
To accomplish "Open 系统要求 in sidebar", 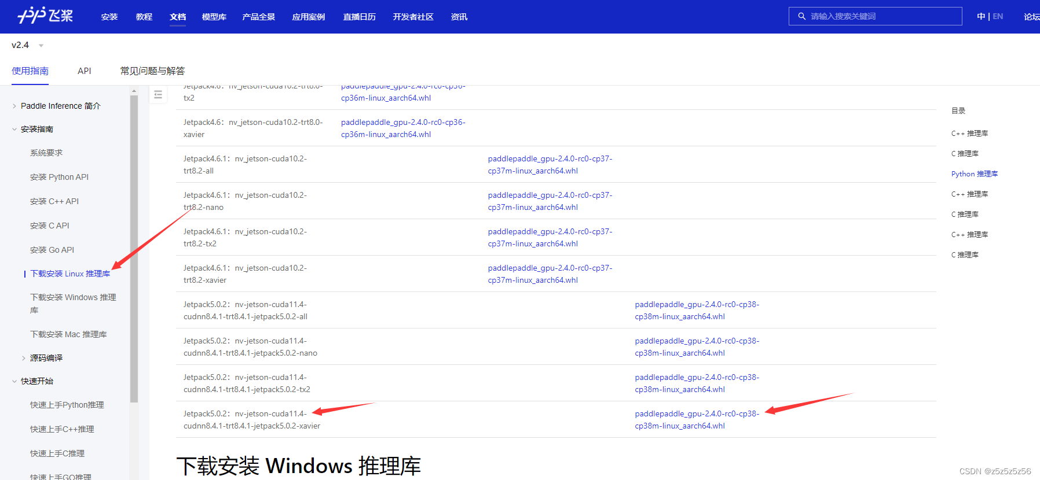I will click(46, 153).
